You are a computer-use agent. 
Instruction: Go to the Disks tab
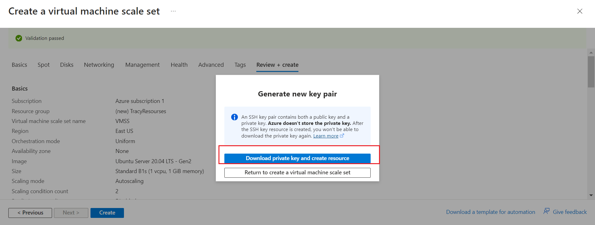[67, 65]
